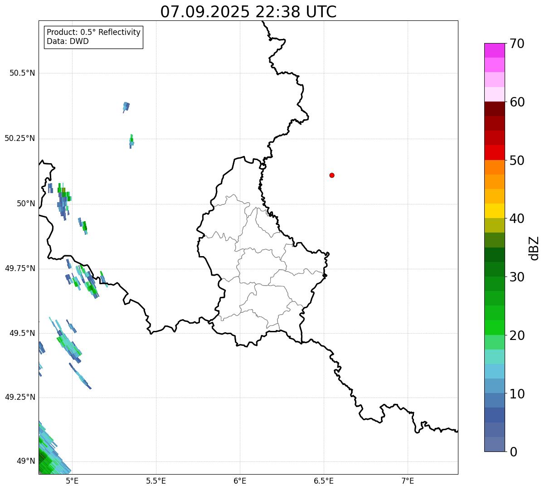Click the radar echo near 50.4°N 5.3°E
The image size is (545, 490).
pos(126,107)
